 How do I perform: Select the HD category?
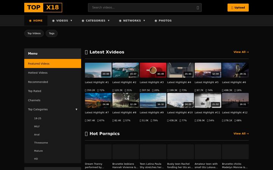pos(36,159)
